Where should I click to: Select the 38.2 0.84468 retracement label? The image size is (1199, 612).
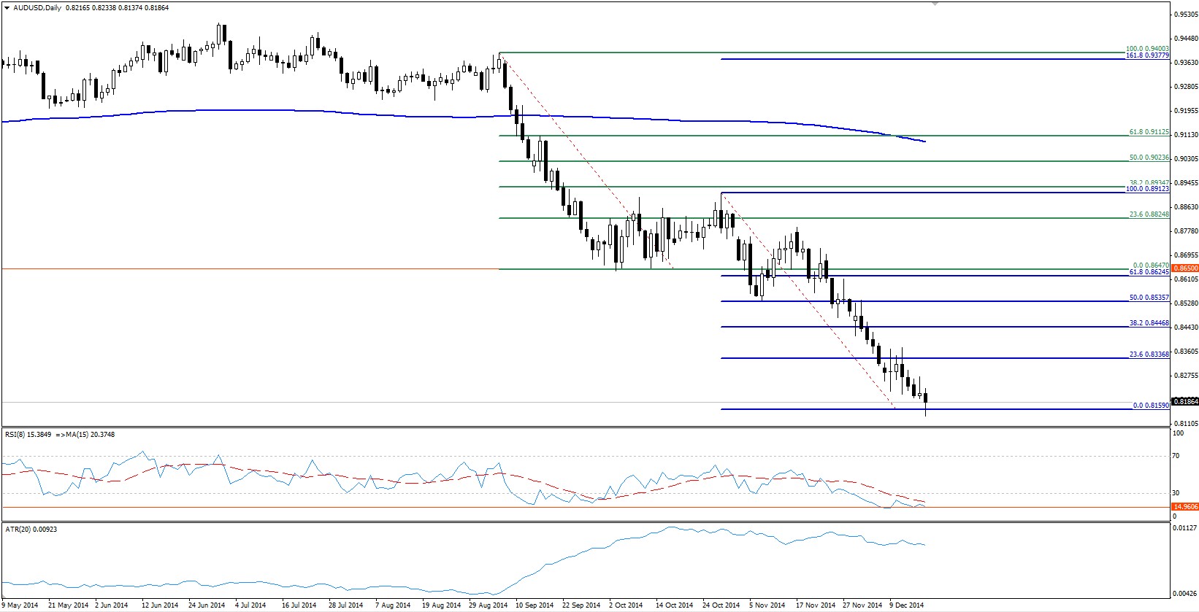coord(1149,323)
